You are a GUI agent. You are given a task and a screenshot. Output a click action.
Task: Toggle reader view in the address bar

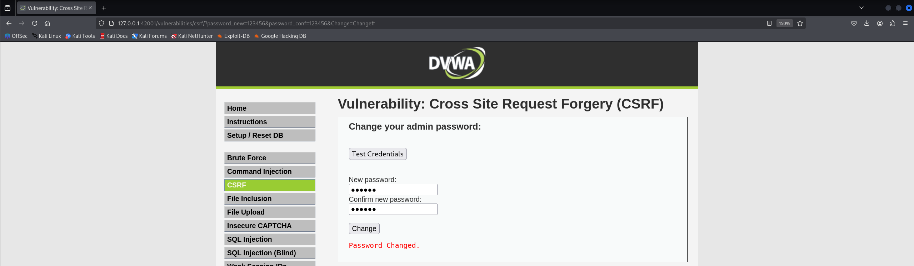(x=769, y=23)
